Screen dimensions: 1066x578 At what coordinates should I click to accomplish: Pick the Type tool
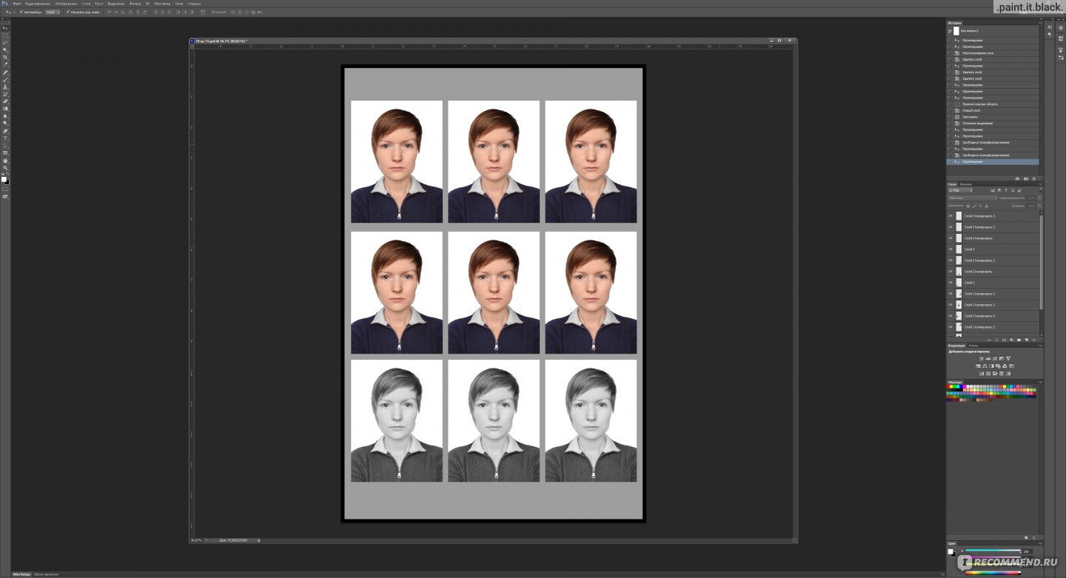pyautogui.click(x=5, y=138)
